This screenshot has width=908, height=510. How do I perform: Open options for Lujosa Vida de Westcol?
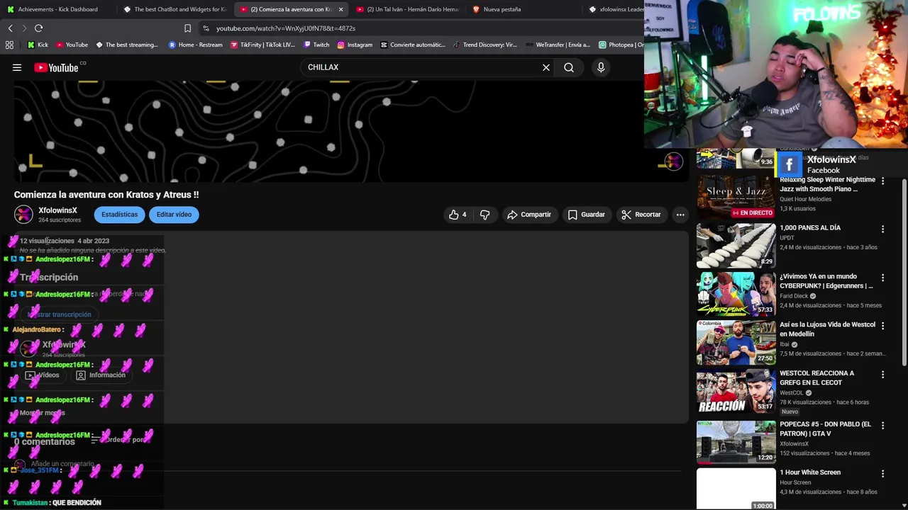pos(882,326)
